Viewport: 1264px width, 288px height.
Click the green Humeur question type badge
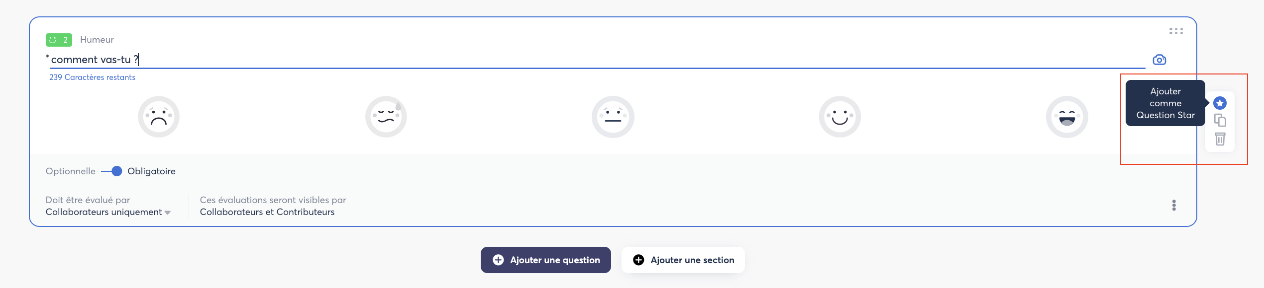(59, 40)
